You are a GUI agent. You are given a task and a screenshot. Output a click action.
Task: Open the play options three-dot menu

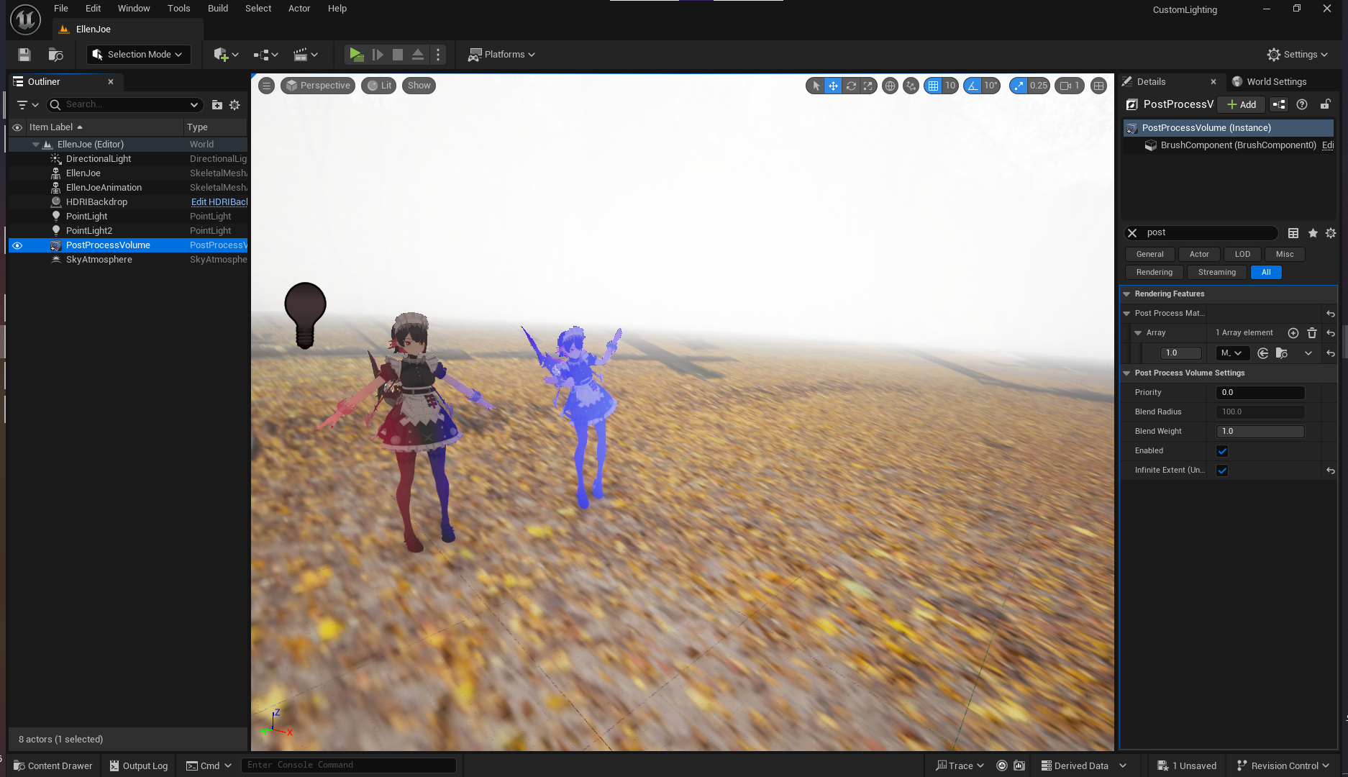click(x=438, y=55)
